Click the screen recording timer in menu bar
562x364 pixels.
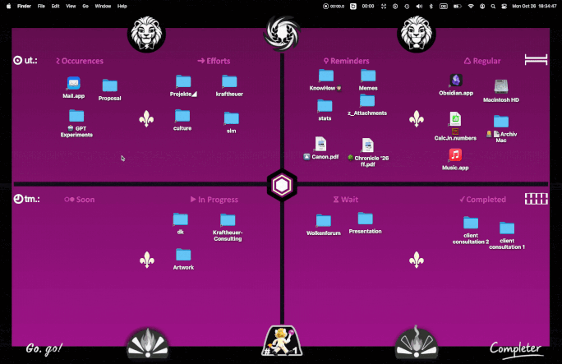(x=334, y=6)
